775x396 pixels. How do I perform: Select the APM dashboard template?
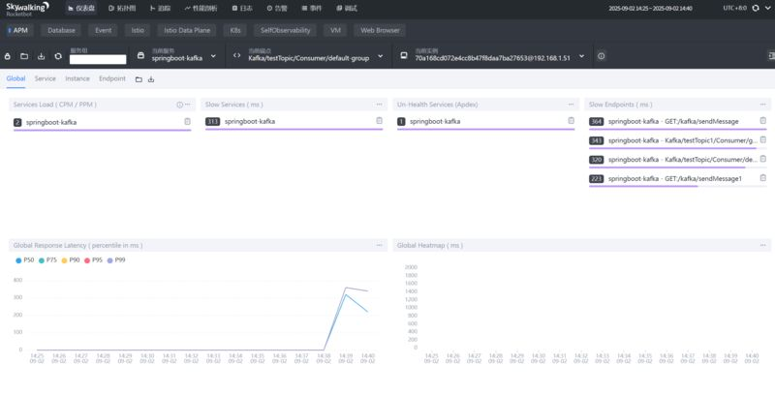tap(18, 31)
